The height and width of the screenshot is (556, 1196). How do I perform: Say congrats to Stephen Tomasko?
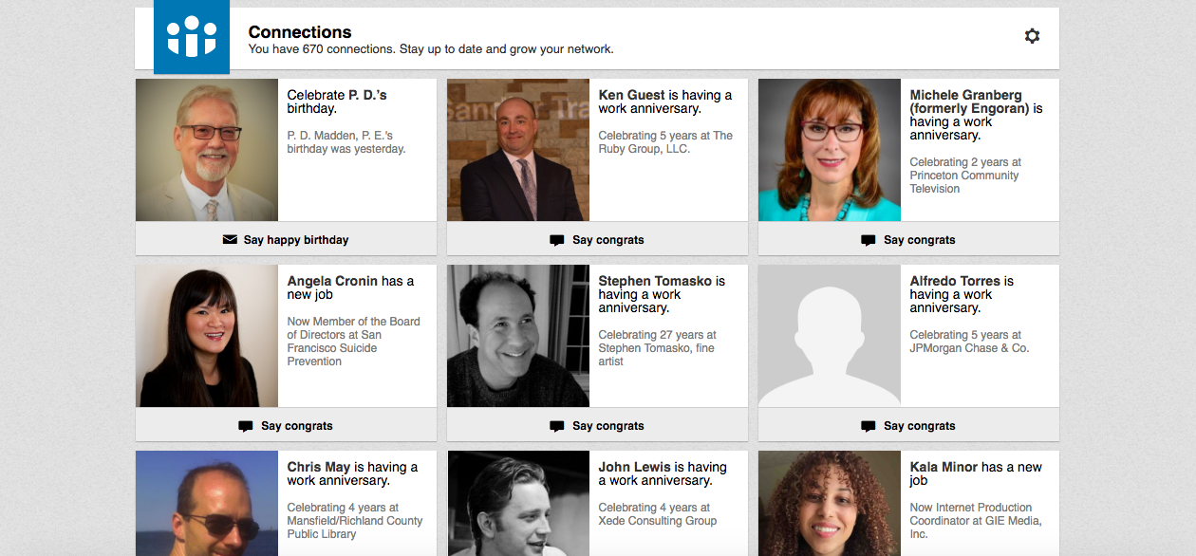tap(597, 425)
